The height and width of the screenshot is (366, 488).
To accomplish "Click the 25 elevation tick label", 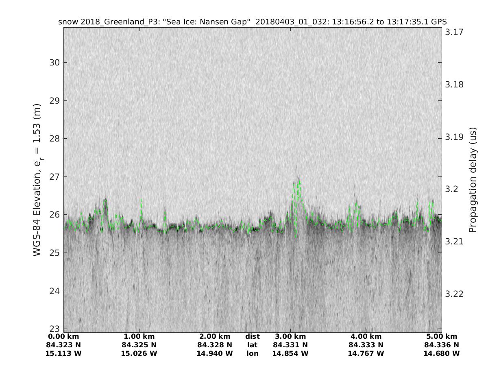I will coord(54,253).
